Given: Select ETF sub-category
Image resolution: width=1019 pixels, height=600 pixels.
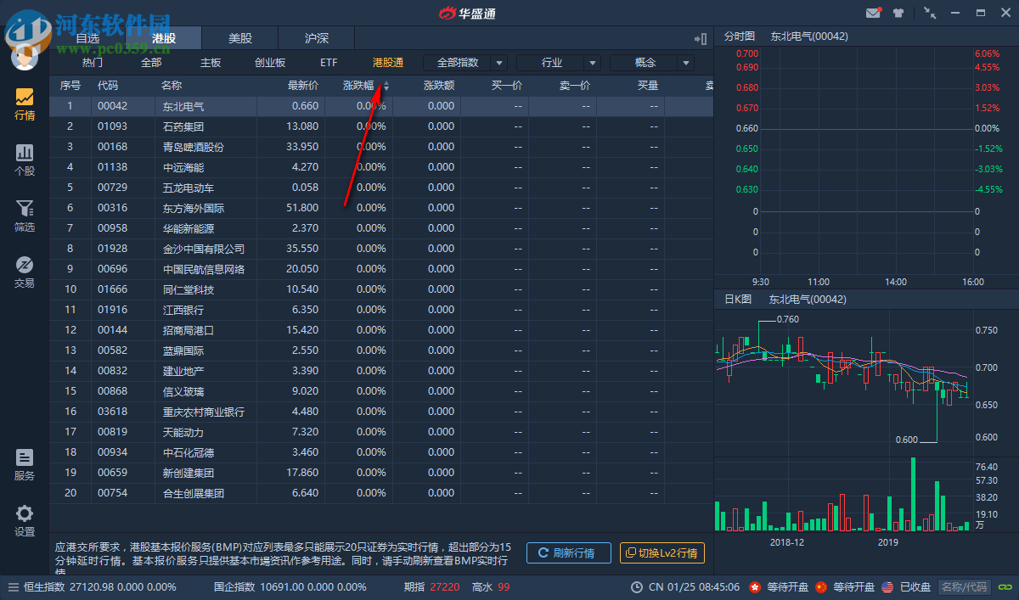Looking at the screenshot, I should [x=329, y=63].
